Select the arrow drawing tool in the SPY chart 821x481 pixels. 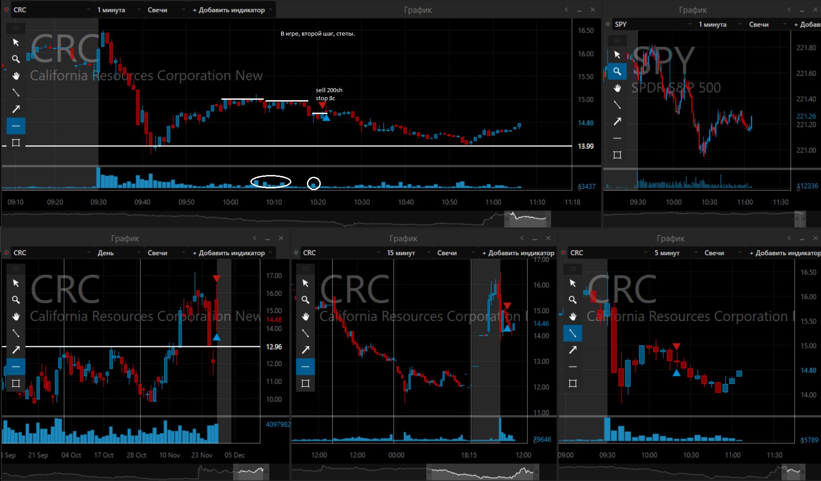click(617, 121)
